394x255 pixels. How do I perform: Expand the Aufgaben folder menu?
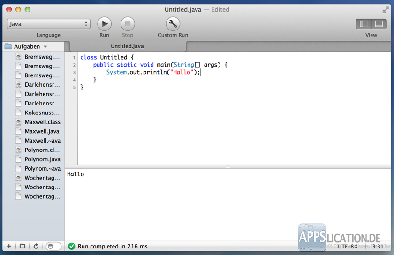coord(45,47)
